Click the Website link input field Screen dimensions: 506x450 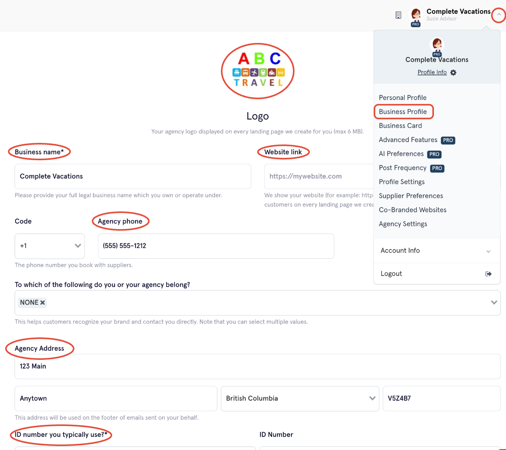(319, 176)
